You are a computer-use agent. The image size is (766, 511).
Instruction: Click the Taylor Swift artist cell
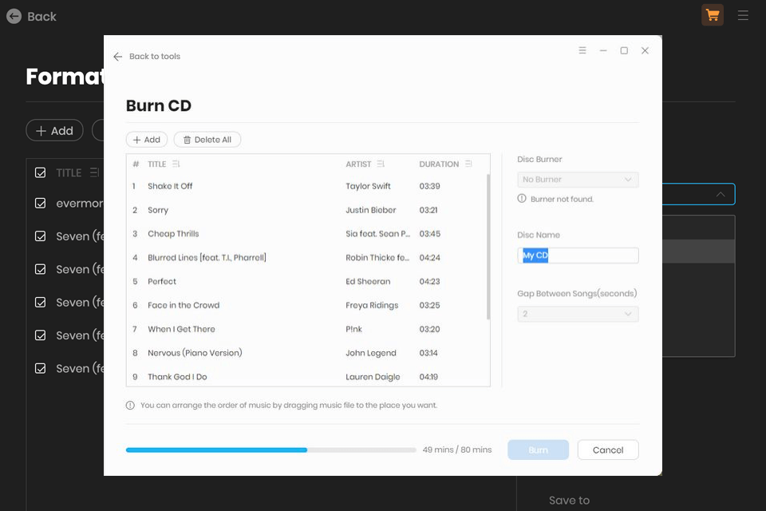(368, 186)
